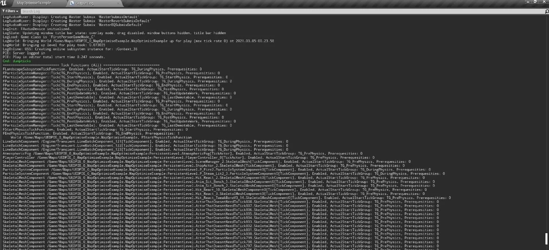Image resolution: width=549 pixels, height=250 pixels.
Task: Click the Unreal Engine logo icon
Action: tap(4, 3)
